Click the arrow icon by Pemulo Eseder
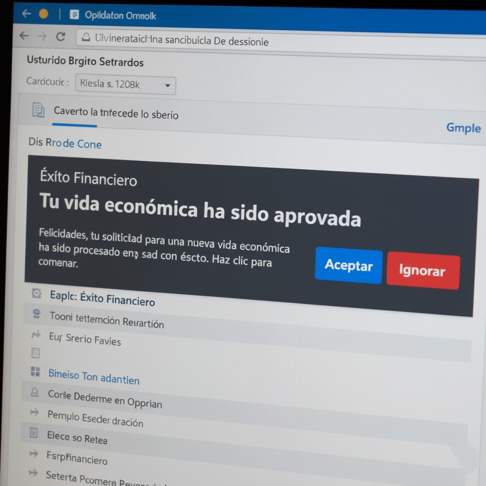486x486 pixels. point(34,412)
